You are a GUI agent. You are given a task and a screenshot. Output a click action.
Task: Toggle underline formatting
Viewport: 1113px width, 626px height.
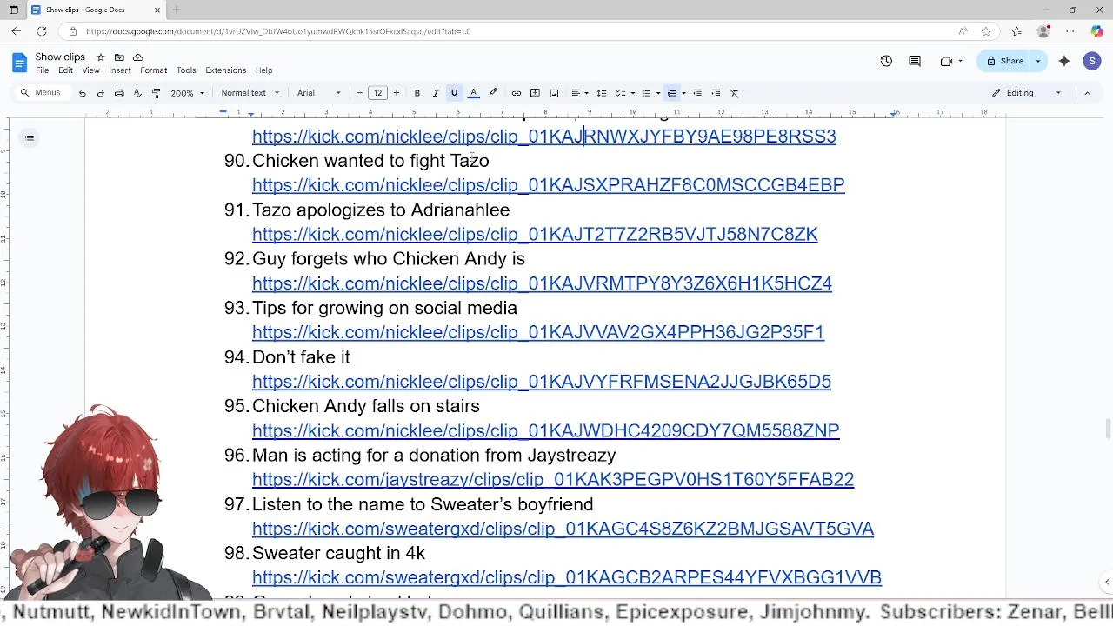(454, 93)
